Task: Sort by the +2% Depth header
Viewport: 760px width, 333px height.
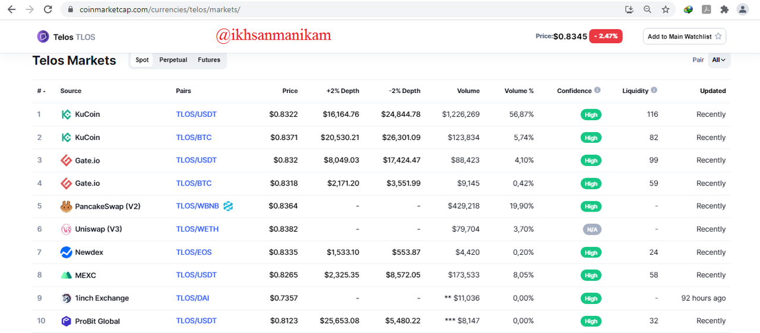Action: point(343,91)
